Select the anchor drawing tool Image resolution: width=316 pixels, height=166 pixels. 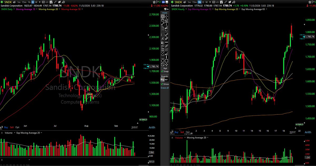point(166,35)
